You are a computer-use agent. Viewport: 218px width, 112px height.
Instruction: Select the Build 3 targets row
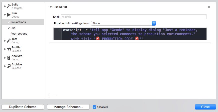(23, 6)
